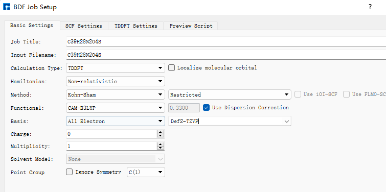Switch to the Preview Script tab
386x192 pixels.
click(191, 26)
